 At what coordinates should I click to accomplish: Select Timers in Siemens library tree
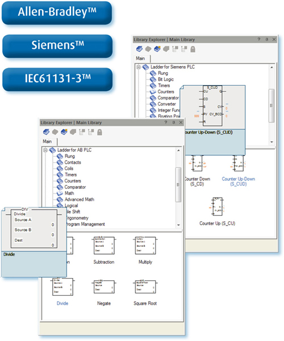coord(164,86)
